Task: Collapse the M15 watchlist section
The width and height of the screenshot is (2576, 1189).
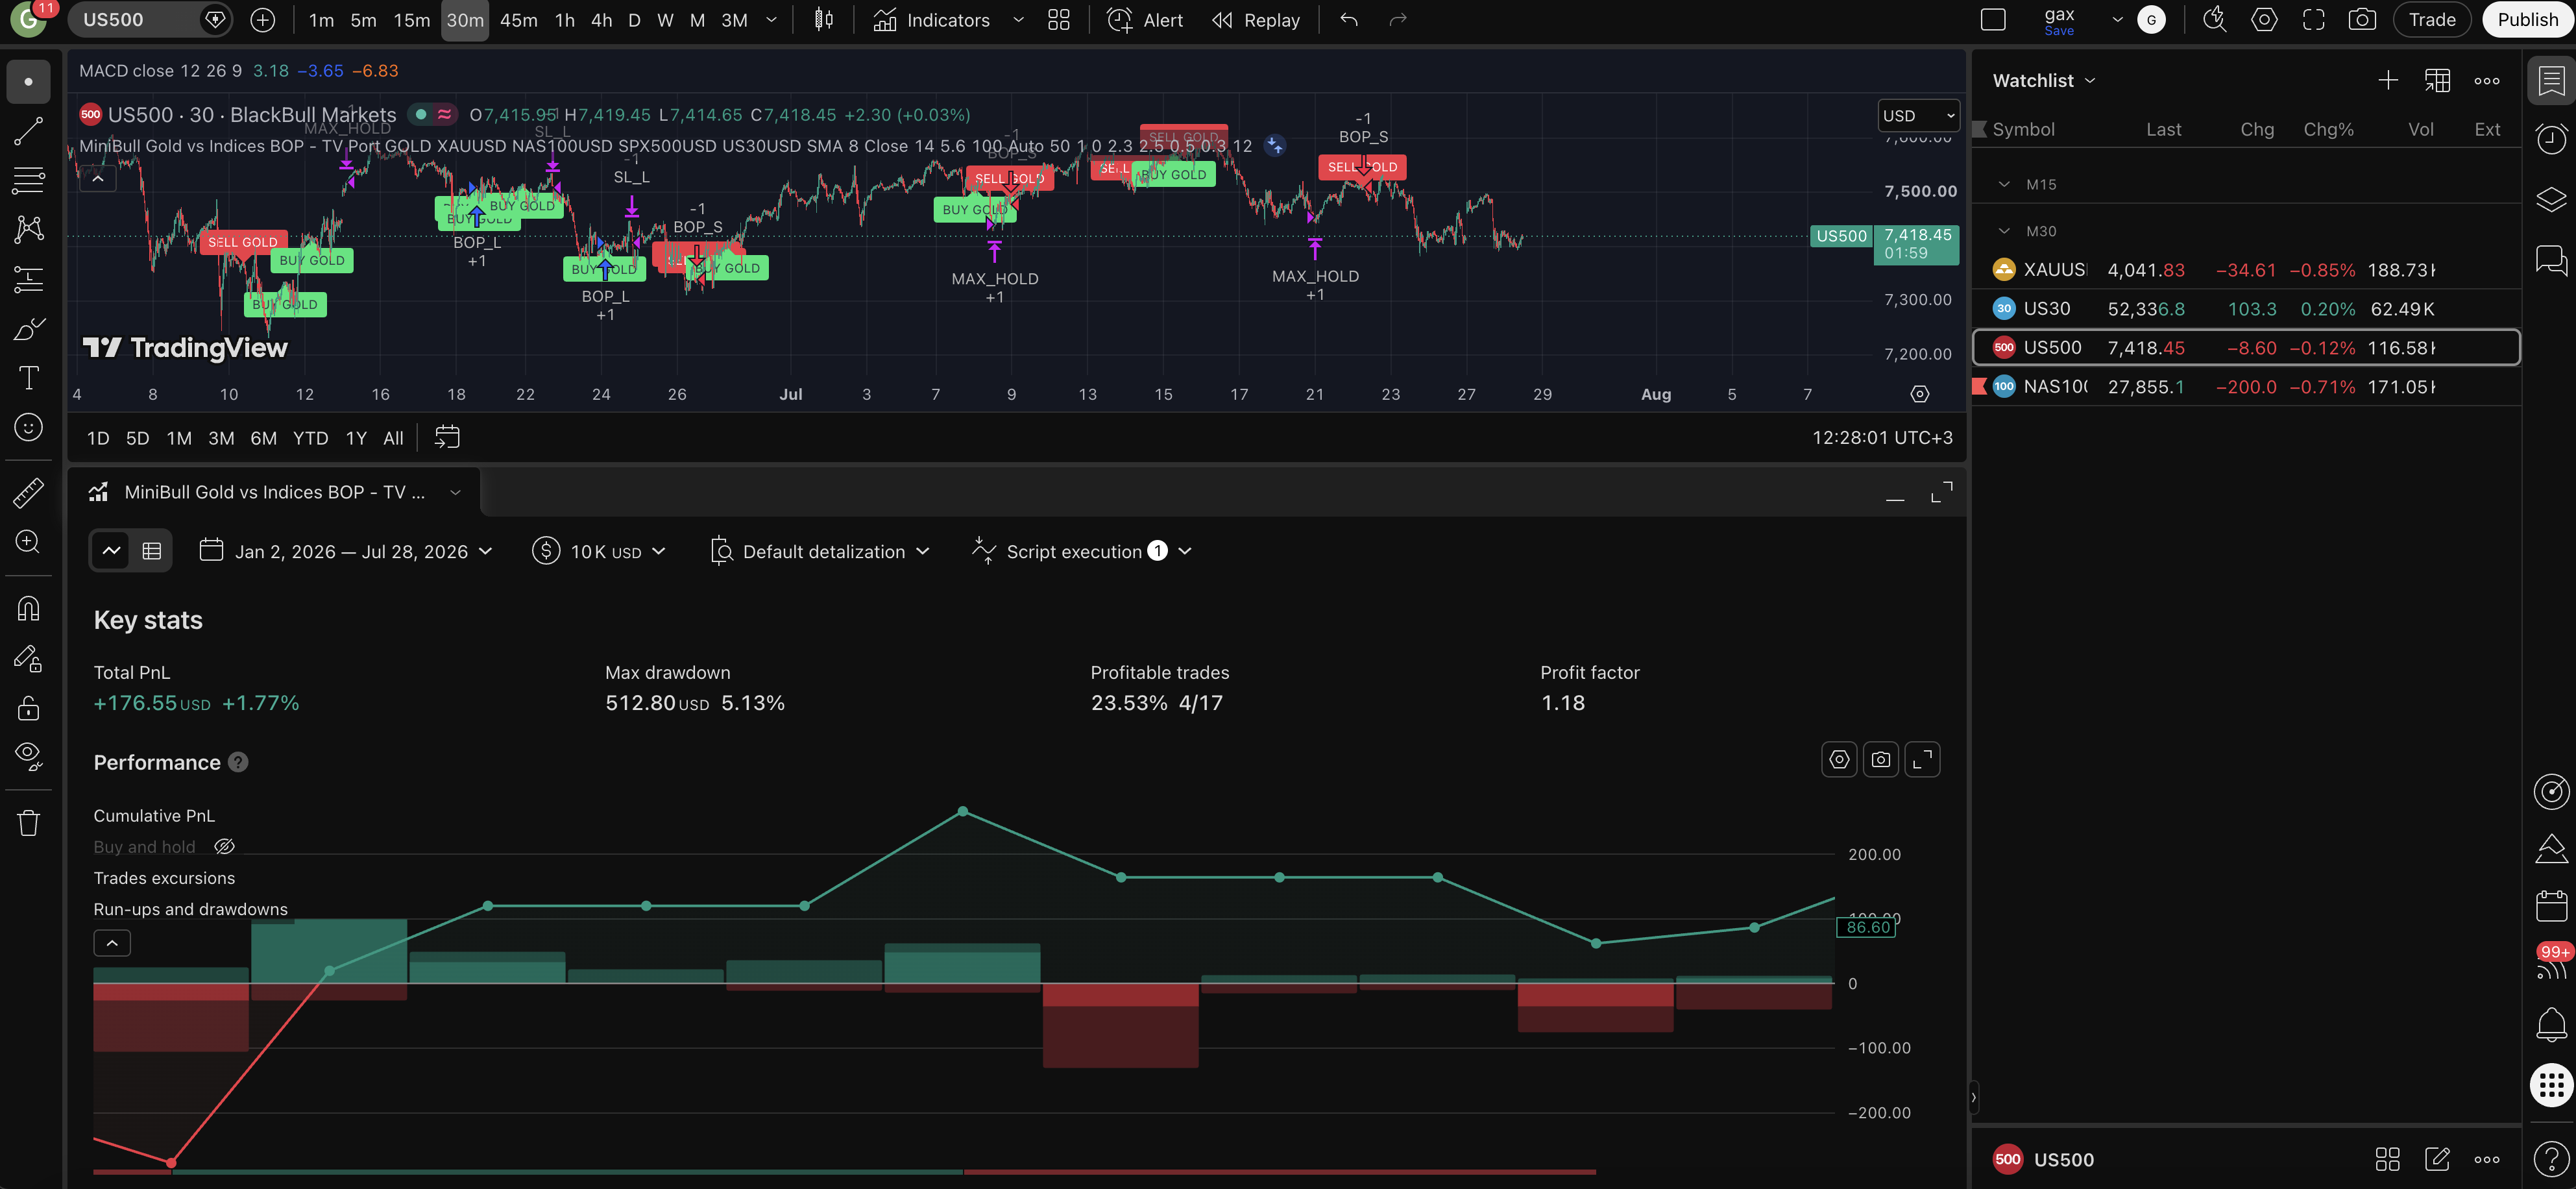Action: point(2004,184)
